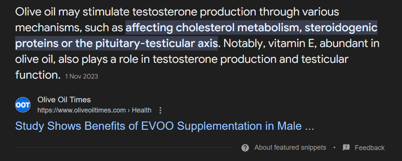Click the Feedback speech bubble icon
The height and width of the screenshot is (161, 402).
click(x=346, y=147)
